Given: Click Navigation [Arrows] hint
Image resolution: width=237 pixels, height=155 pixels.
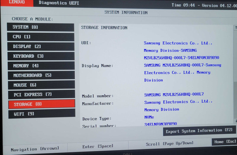Looking at the screenshot, I should click(x=35, y=149).
